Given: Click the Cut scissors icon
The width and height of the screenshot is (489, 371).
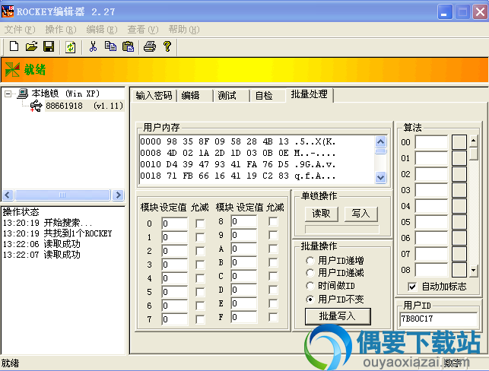Looking at the screenshot, I should point(93,46).
